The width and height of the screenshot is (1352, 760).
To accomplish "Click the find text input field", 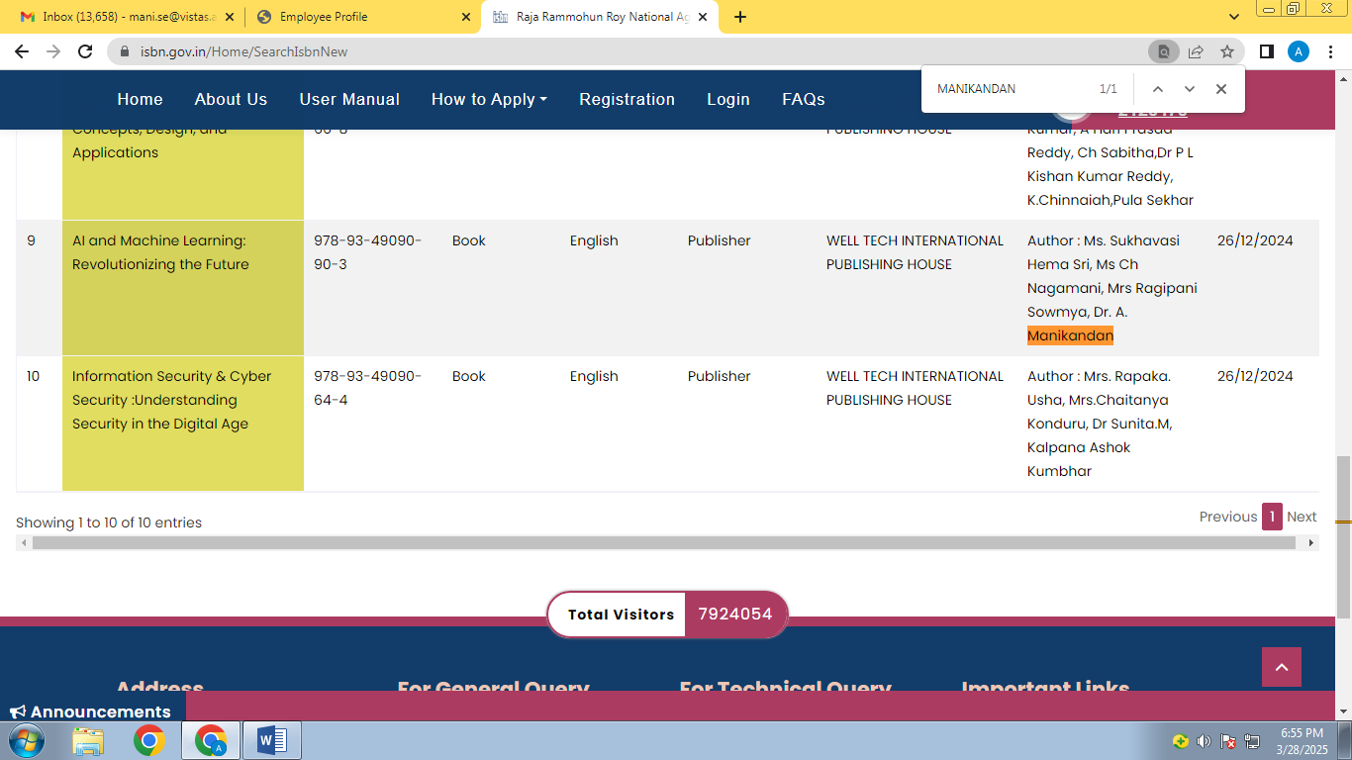I will click(1010, 89).
